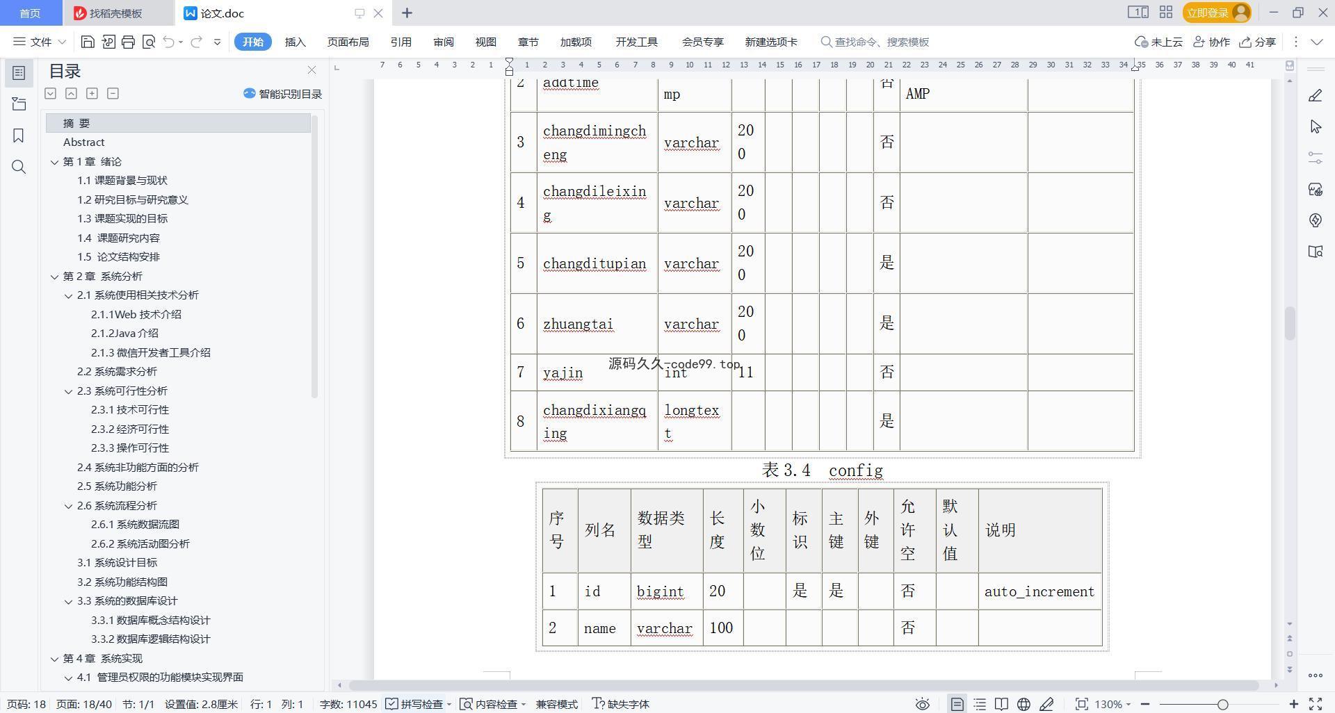Screen dimensions: 1335x713
Task: Open the reading book icon on the right sidebar
Action: tap(1315, 252)
